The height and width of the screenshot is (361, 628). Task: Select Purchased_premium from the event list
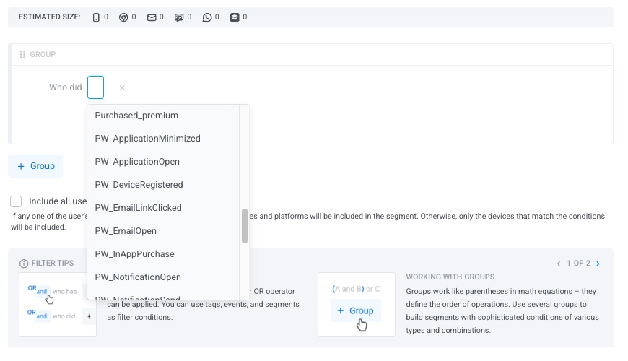[x=163, y=116]
